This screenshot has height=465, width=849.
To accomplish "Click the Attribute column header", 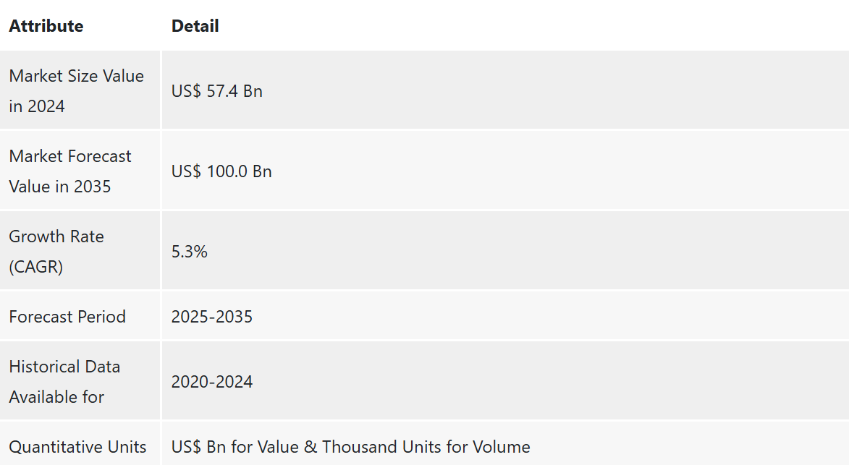I will point(46,26).
